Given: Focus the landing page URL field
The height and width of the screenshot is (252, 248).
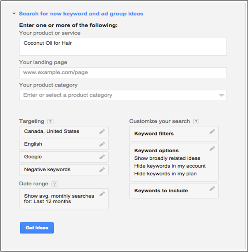Looking at the screenshot, I should [122, 73].
